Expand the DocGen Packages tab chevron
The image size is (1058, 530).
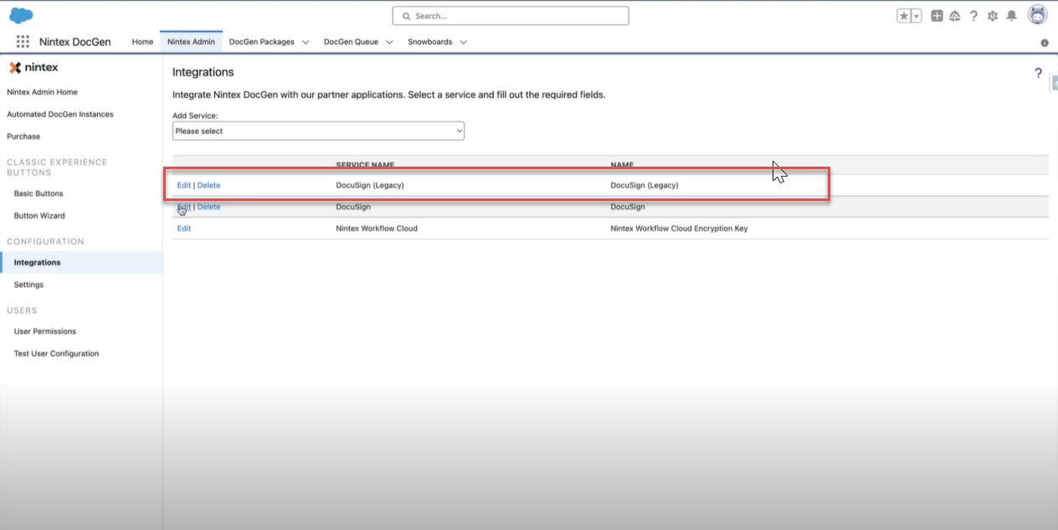[306, 42]
